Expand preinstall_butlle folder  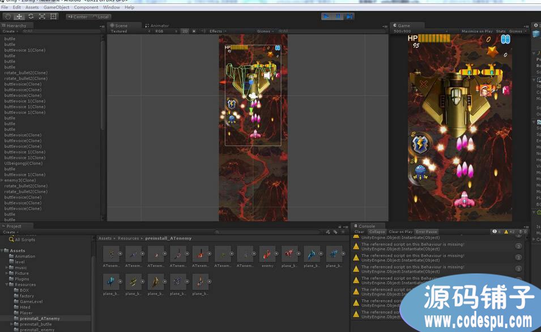point(12,325)
